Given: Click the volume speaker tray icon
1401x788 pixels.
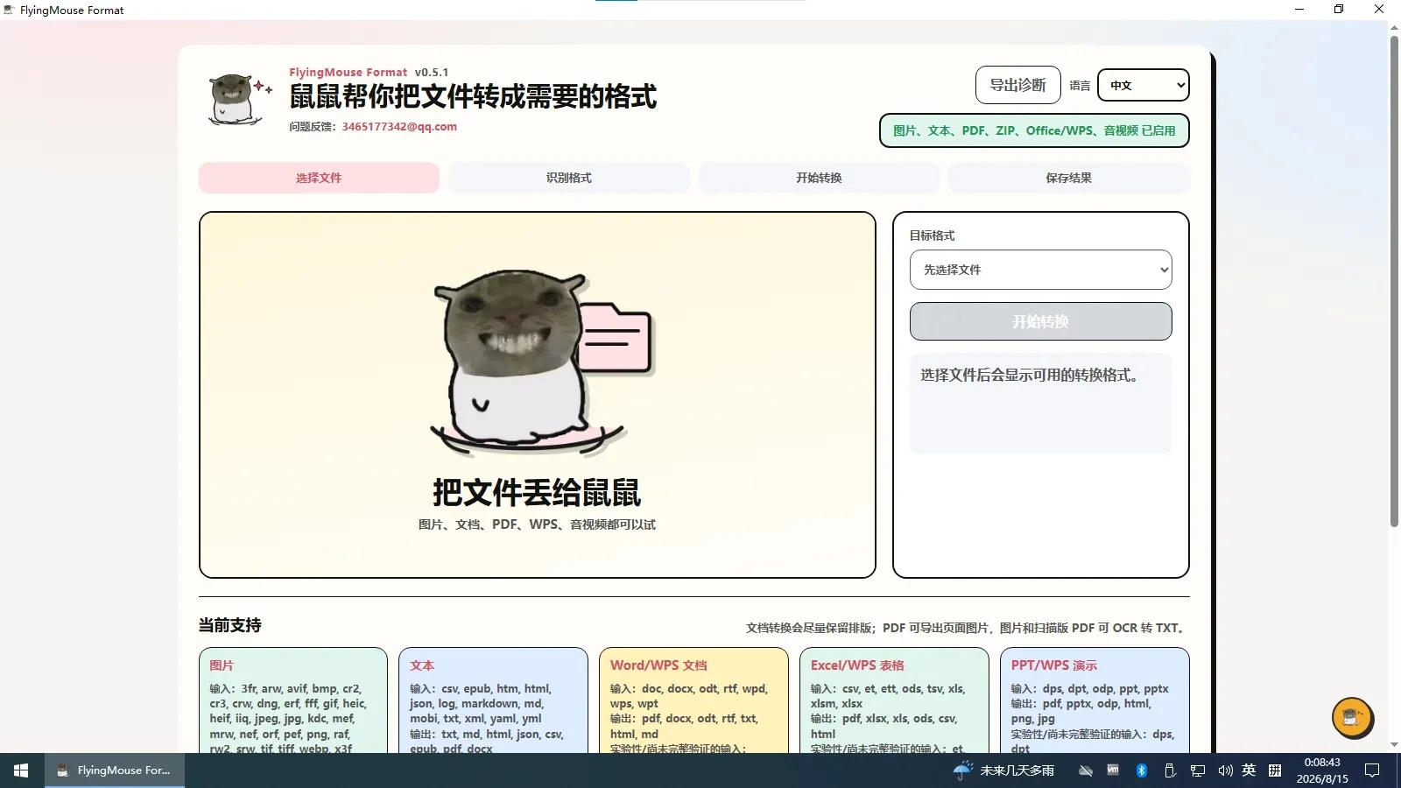Looking at the screenshot, I should tap(1225, 770).
